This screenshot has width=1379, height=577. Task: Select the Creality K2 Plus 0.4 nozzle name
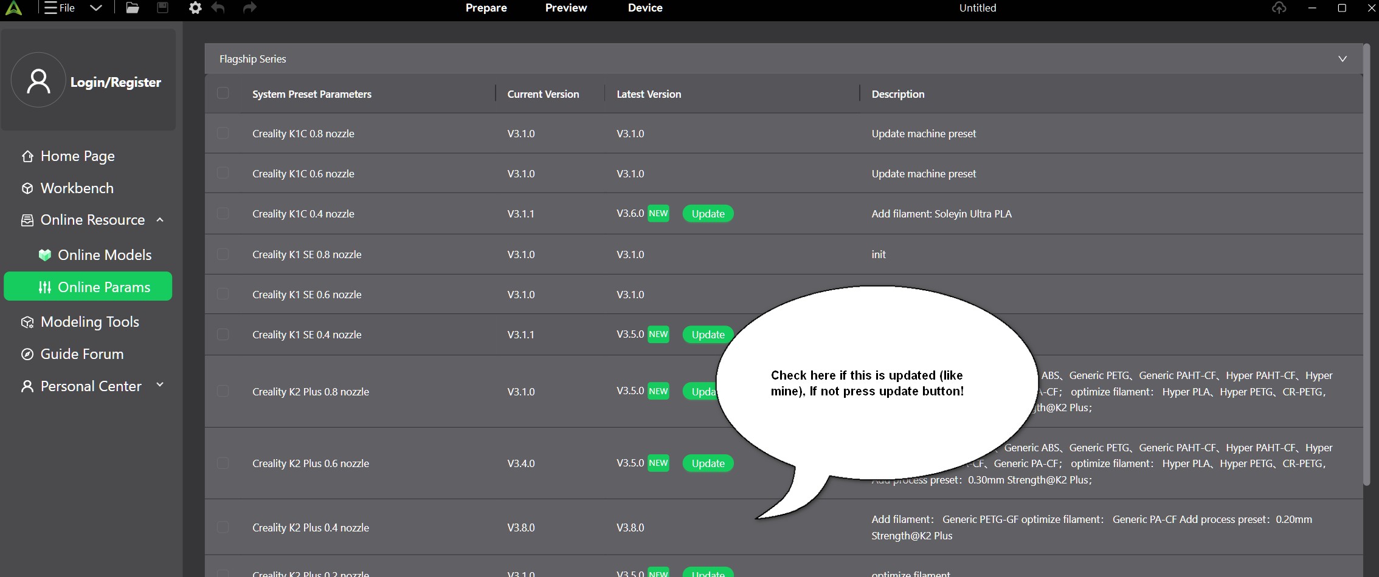tap(311, 528)
